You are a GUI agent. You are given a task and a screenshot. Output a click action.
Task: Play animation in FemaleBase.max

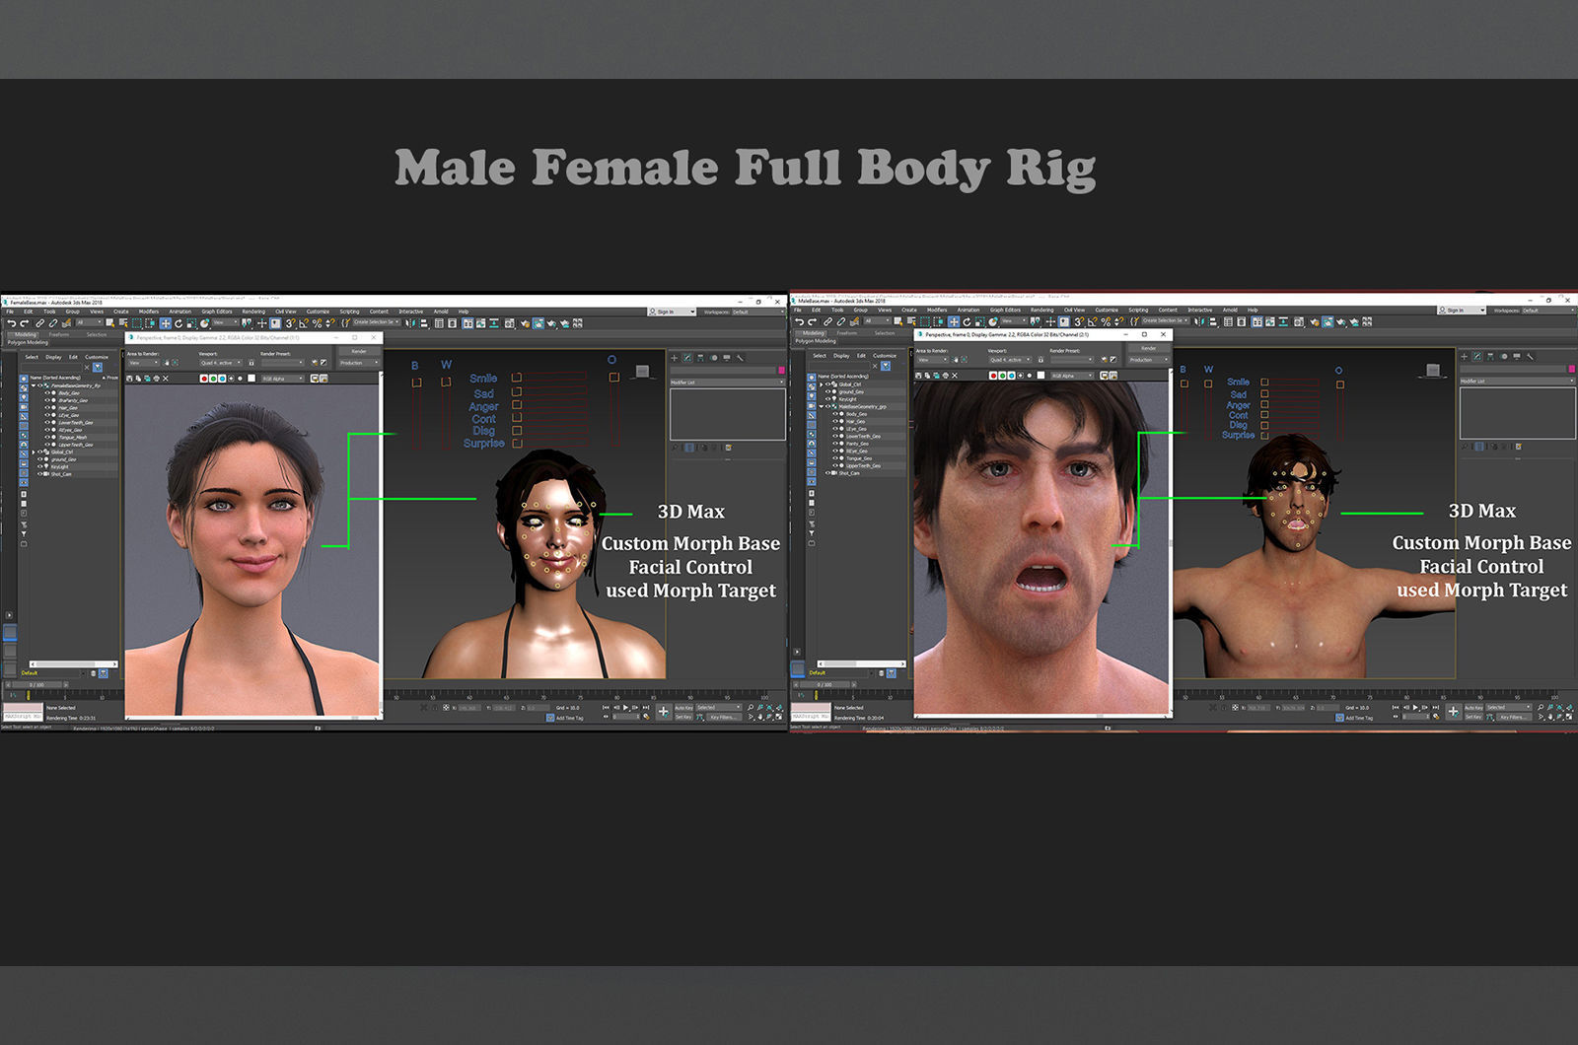click(x=625, y=708)
